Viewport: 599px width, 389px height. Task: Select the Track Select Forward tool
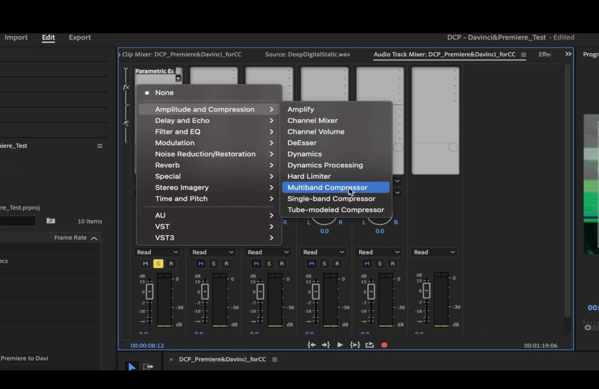[x=148, y=367]
